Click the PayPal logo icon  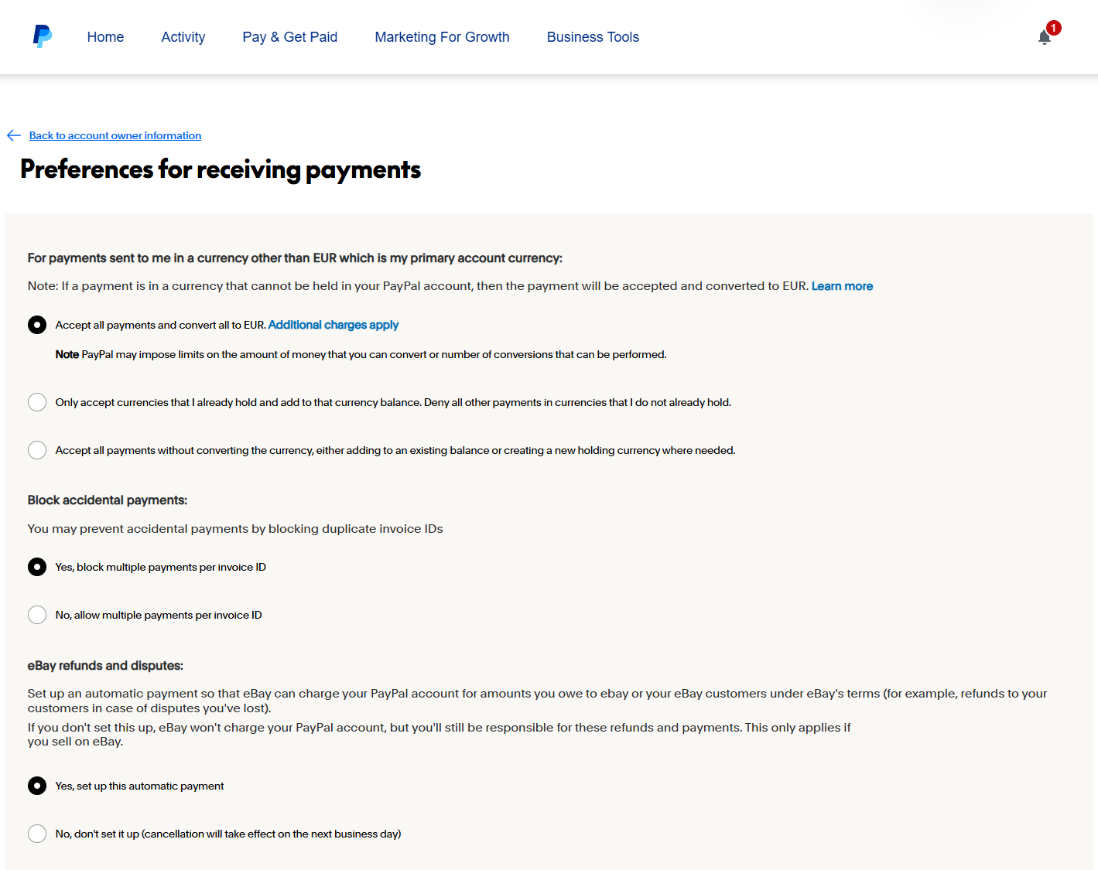[x=43, y=36]
